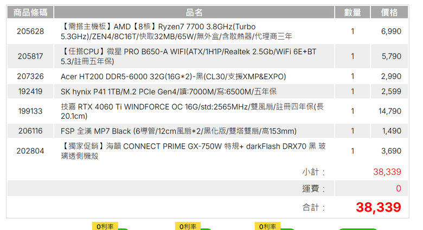Click the 商品條碼 column header
This screenshot has height=230, width=423.
30,12
